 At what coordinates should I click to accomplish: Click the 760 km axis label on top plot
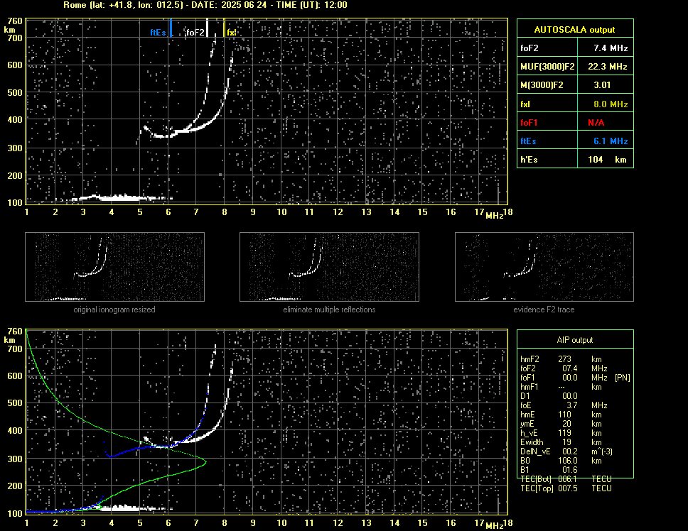coord(14,21)
